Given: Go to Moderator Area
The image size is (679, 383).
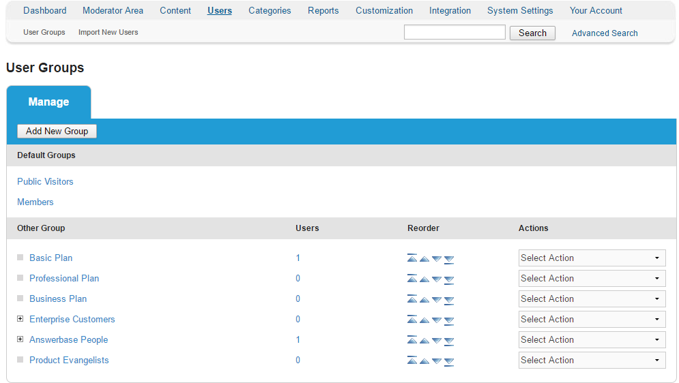Looking at the screenshot, I should coord(113,10).
